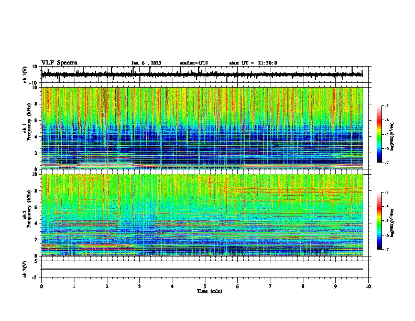Click the time-axis tick label "8"
Screen dimensions: 415x321
(303, 286)
